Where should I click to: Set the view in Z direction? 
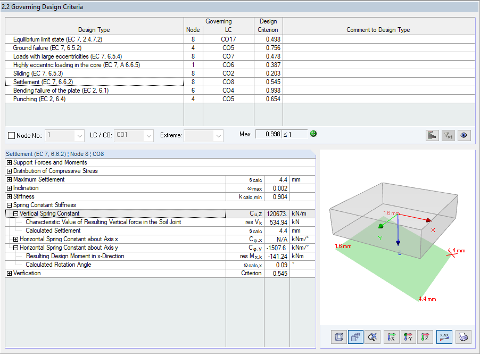pyautogui.click(x=426, y=337)
